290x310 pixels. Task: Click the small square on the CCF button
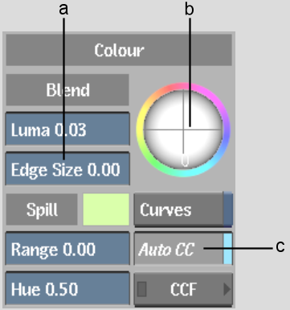pyautogui.click(x=142, y=289)
